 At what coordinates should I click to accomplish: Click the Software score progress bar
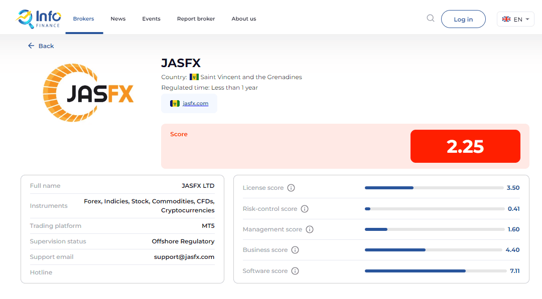436,271
